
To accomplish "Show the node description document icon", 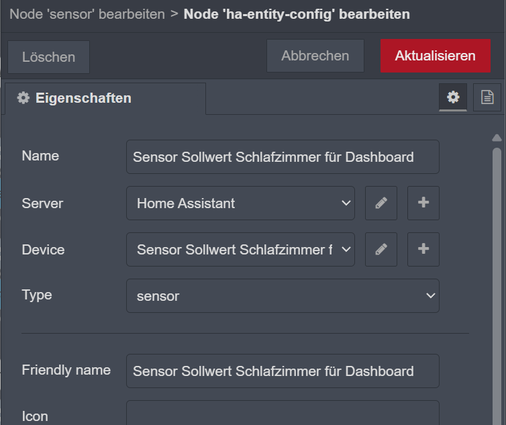I will click(x=487, y=98).
